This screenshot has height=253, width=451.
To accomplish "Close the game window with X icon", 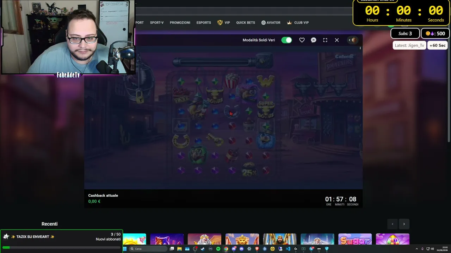I will coord(337,40).
